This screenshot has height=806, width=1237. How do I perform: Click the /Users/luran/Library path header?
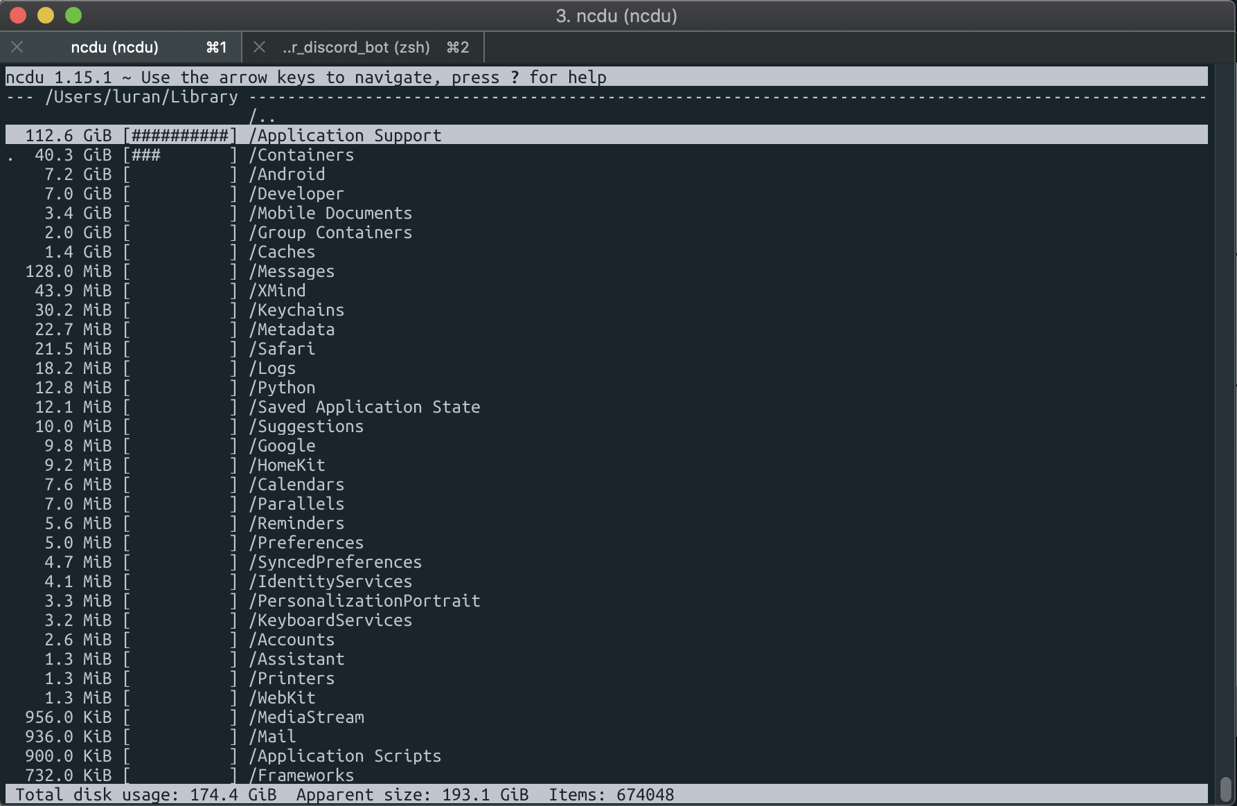point(142,97)
